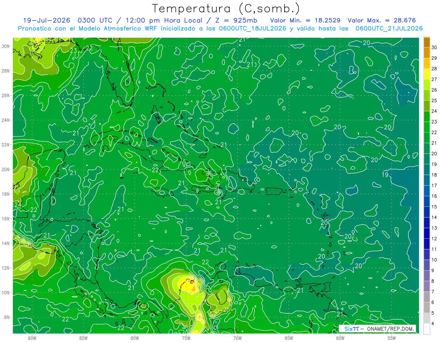Viewport: 444px width, 343px height.
Task: Click the dark orange swatch above 30 on the legend
Action: [427, 42]
